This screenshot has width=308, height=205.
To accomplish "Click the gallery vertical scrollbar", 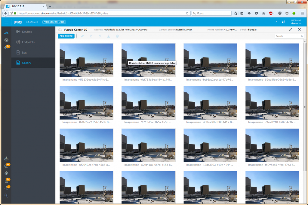I will point(305,105).
